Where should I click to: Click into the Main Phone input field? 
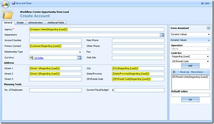point(138,40)
